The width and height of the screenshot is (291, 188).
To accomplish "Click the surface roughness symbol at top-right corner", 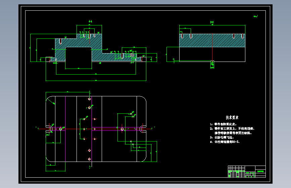I will coord(256,16).
